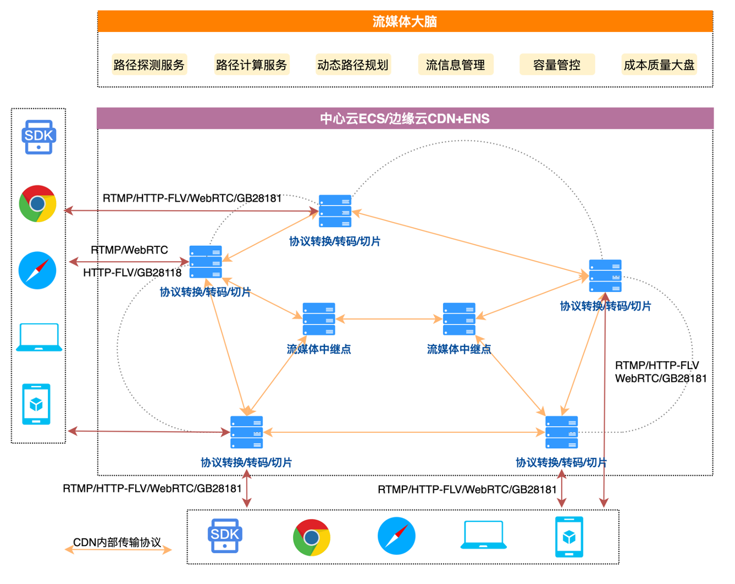Select the Chrome icon in the left client column
The height and width of the screenshot is (584, 735).
(37, 203)
